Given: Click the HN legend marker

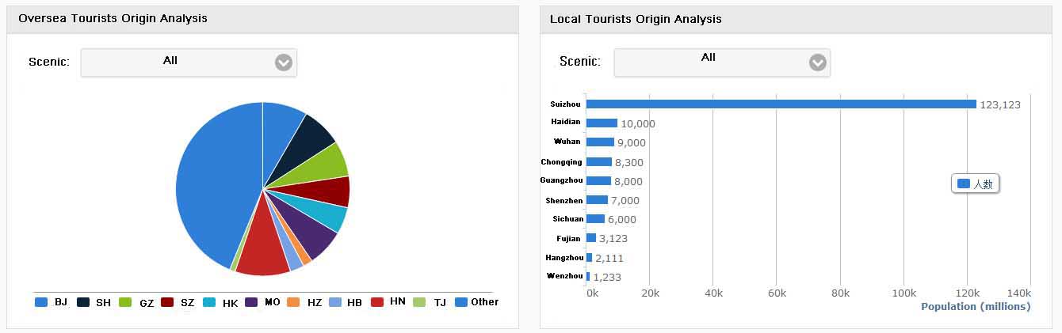Looking at the screenshot, I should (377, 302).
